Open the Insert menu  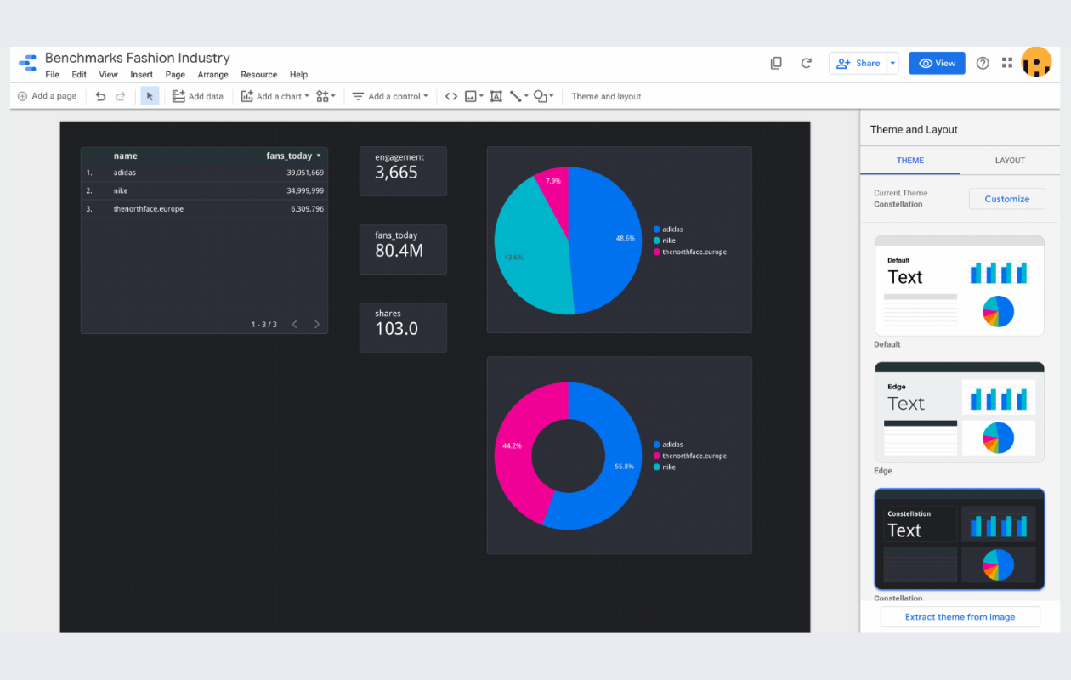141,75
